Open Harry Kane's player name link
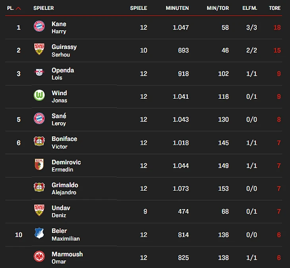 pos(59,27)
